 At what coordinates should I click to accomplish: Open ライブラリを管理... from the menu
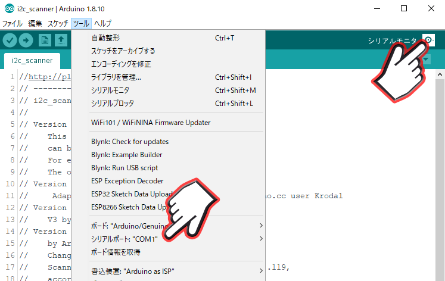[x=168, y=77]
